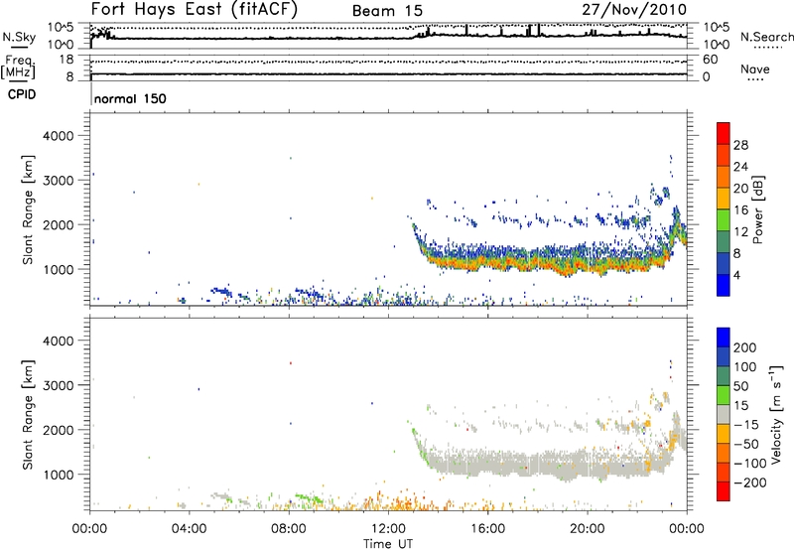Click the 'Velocity [m s⁻¹]' colorbar label
The image size is (794, 550).
pyautogui.click(x=776, y=414)
